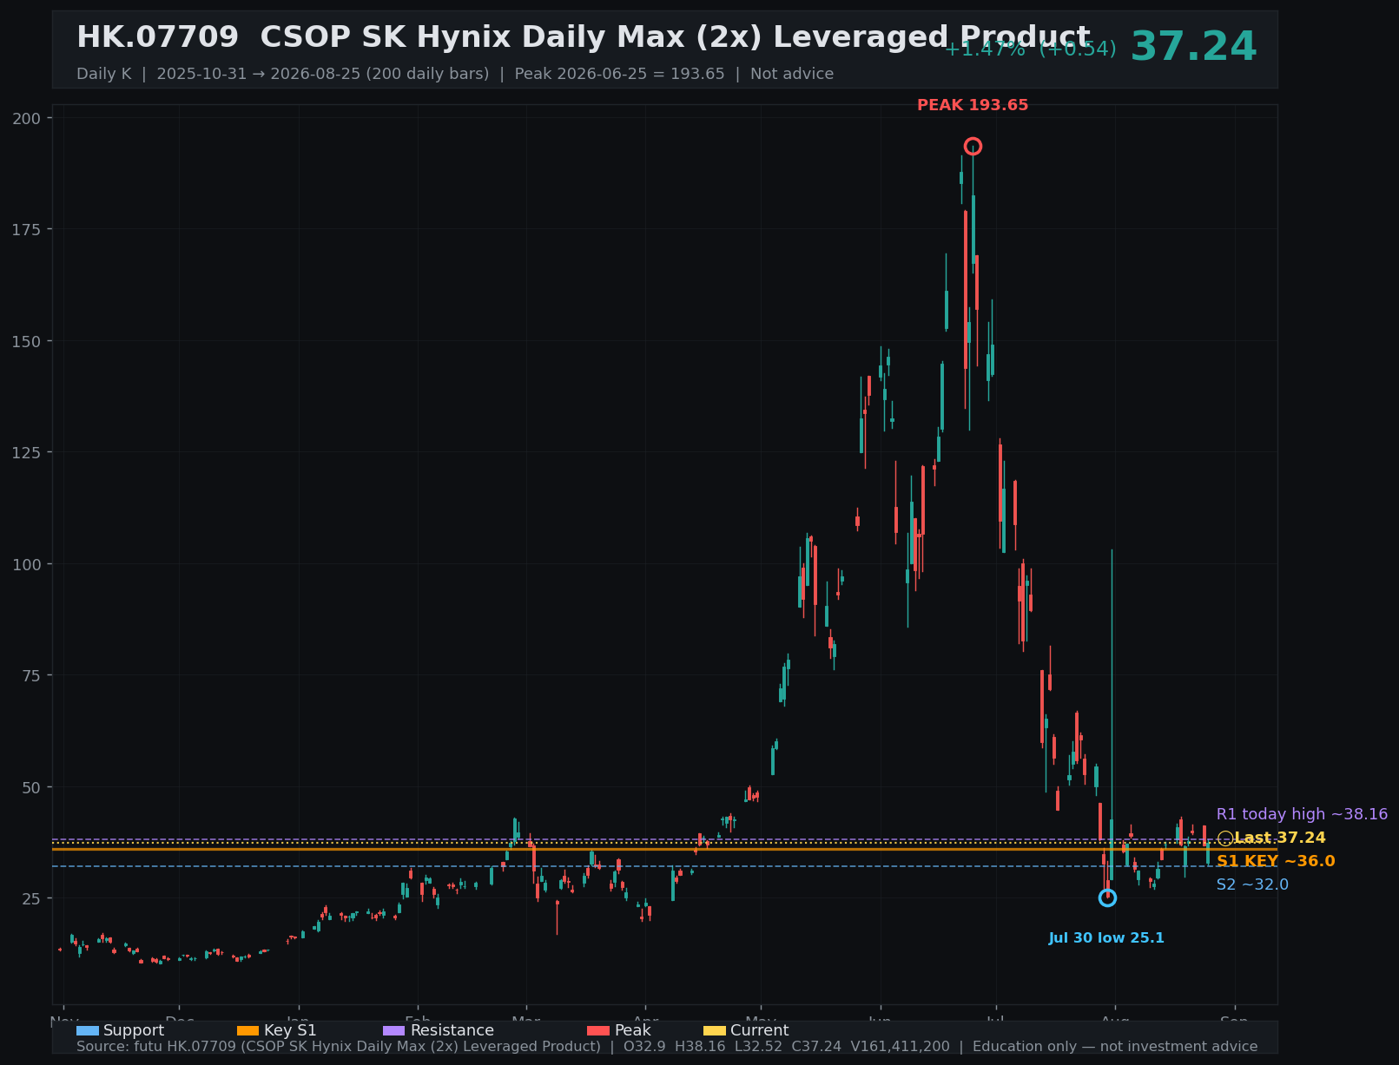Click the 25 tick on the price axis
Viewport: 1399px width, 1065px height.
pos(33,898)
